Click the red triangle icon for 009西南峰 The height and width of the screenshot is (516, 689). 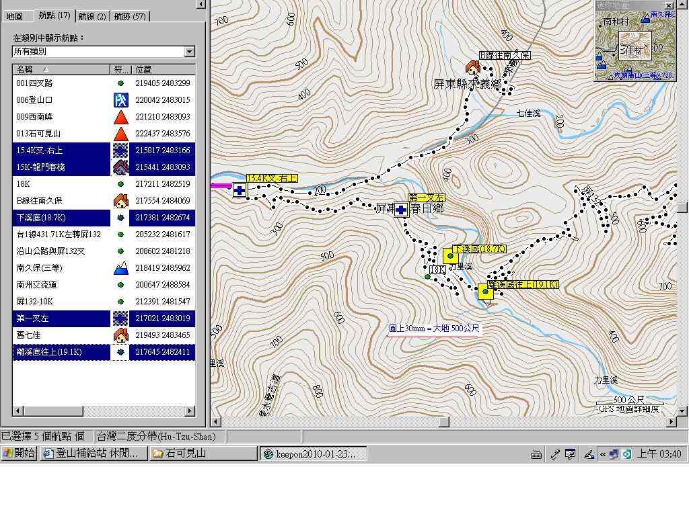tap(120, 117)
